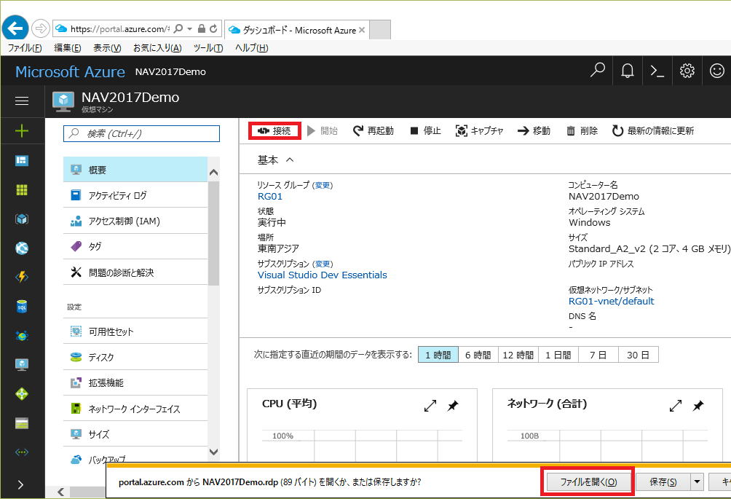The width and height of the screenshot is (731, 499).
Task: Select ディスク in the resource menu
Action: (135, 357)
